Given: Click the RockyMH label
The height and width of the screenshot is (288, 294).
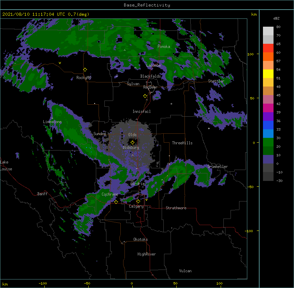Looking at the screenshot, I should [x=84, y=78].
